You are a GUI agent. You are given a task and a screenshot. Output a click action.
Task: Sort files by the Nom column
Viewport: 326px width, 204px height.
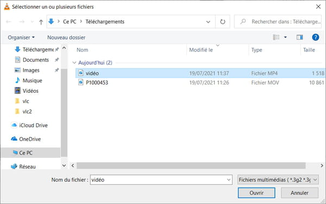coord(83,50)
